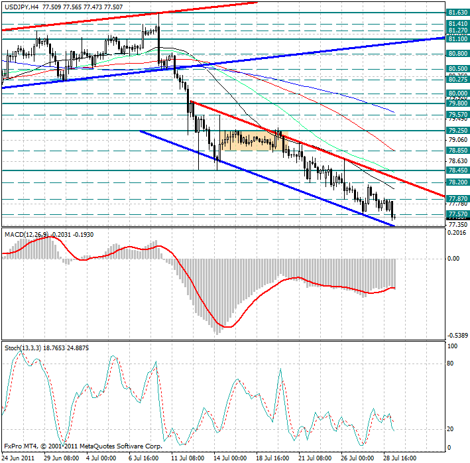The height and width of the screenshot is (463, 470).
Task: Select the orange consolidation rectangle on chart
Action: pos(249,141)
